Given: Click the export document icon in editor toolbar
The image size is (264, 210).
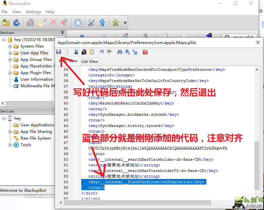Looking at the screenshot, I should click(66, 52).
